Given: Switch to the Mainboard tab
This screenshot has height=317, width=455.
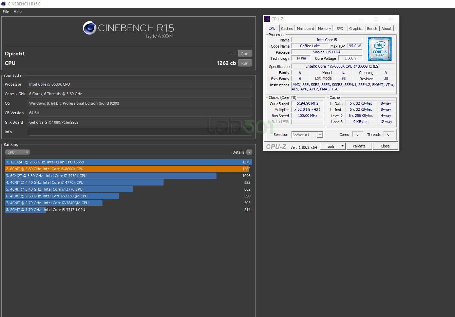Looking at the screenshot, I should point(305,29).
